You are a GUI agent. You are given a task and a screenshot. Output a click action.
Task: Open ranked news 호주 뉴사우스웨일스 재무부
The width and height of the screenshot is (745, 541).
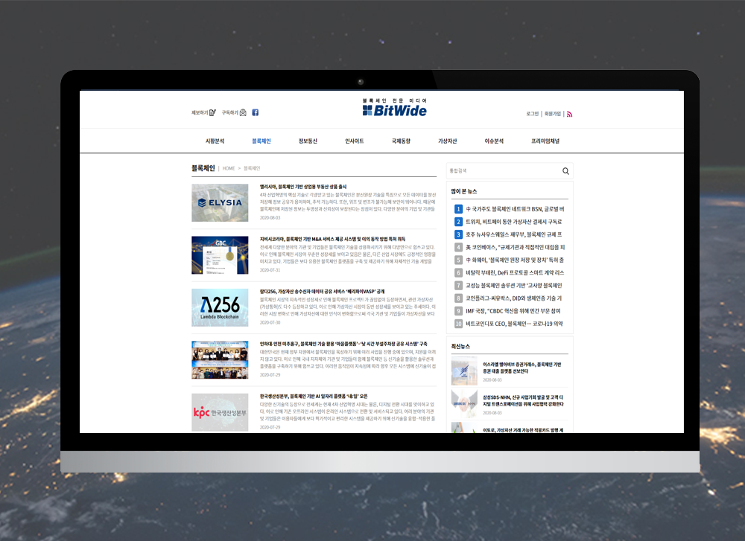(x=513, y=234)
